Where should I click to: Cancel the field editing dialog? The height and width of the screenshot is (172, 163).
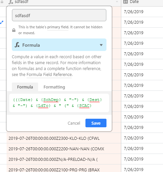[74, 123]
